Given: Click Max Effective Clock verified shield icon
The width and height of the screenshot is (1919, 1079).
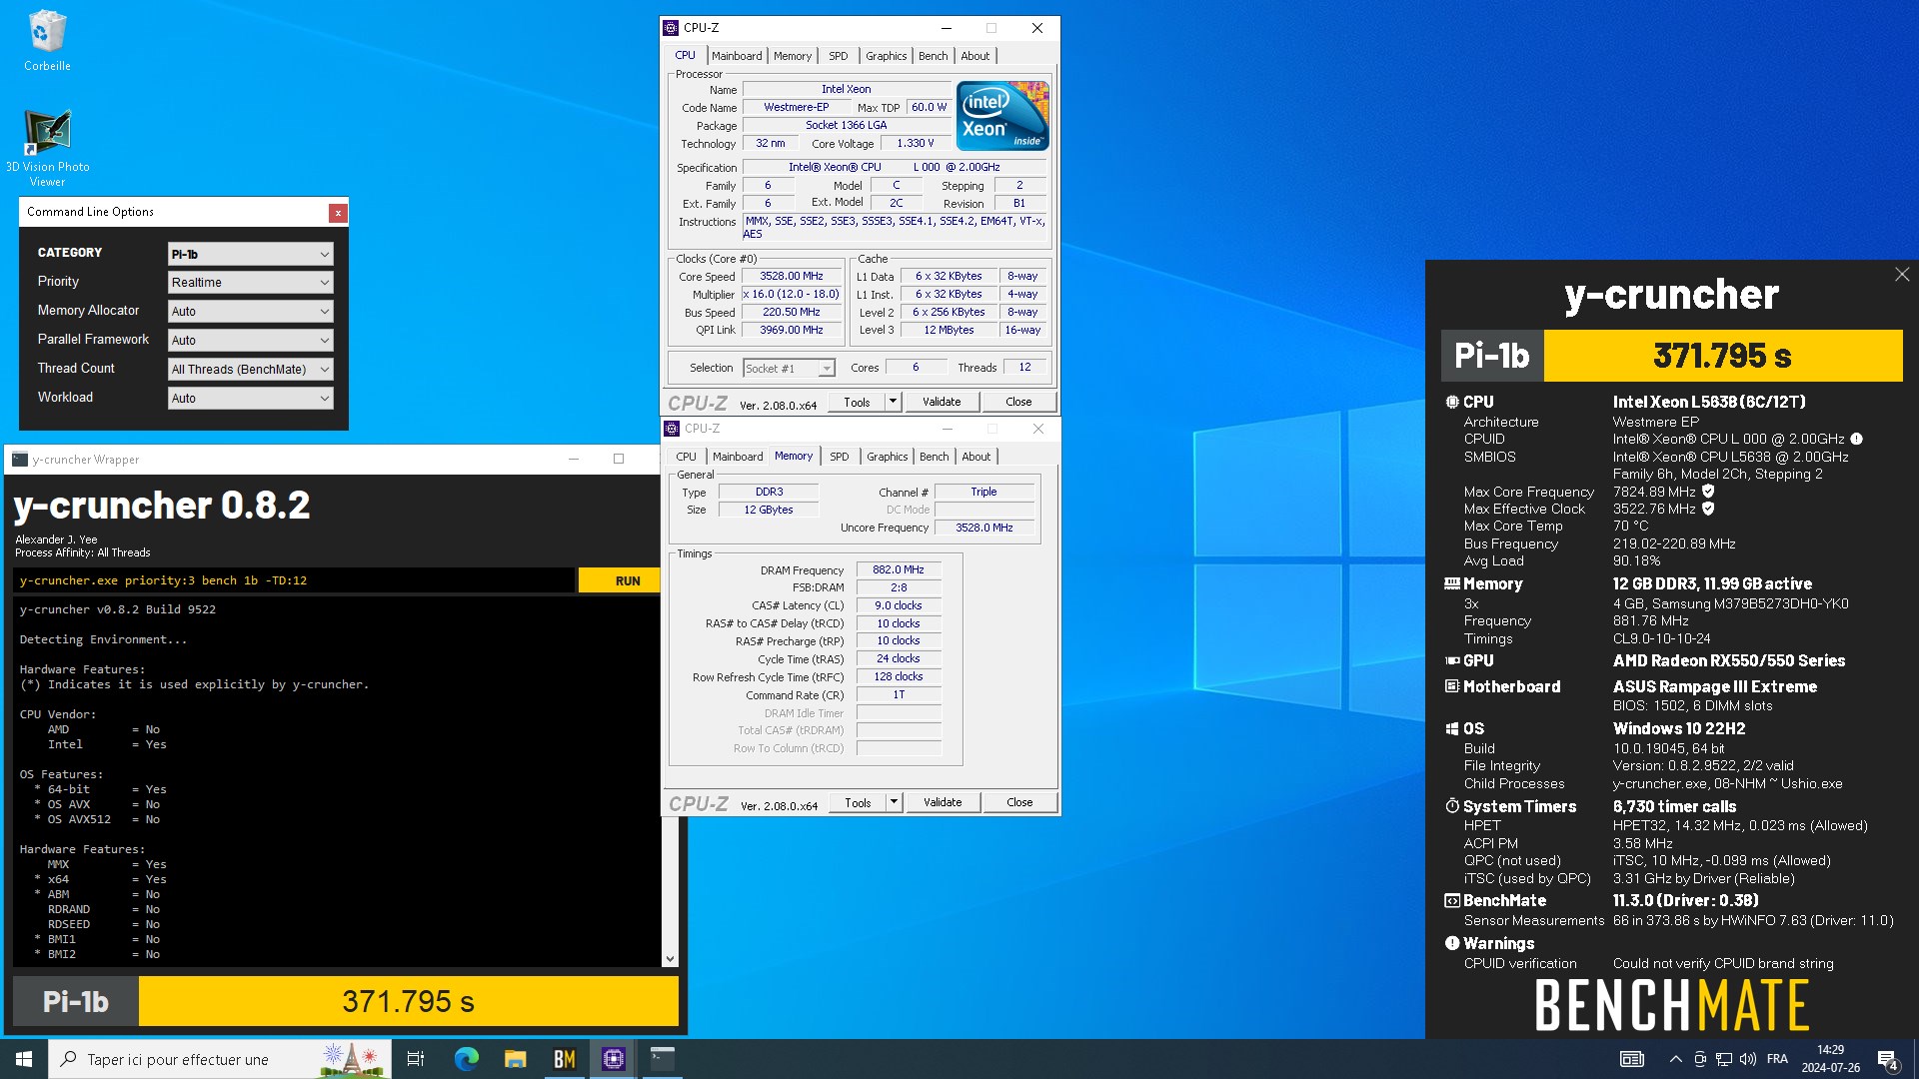Looking at the screenshot, I should point(1708,509).
